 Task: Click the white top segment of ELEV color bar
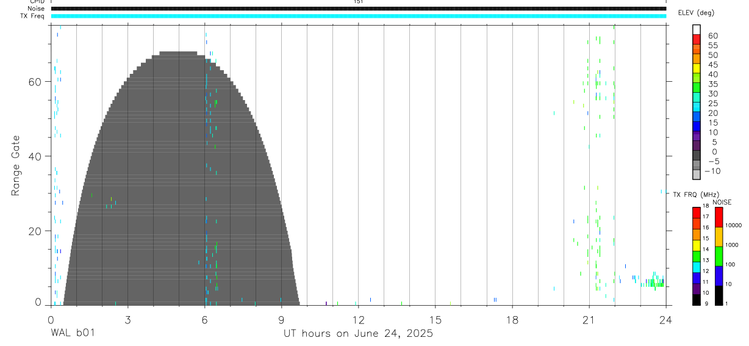point(697,29)
